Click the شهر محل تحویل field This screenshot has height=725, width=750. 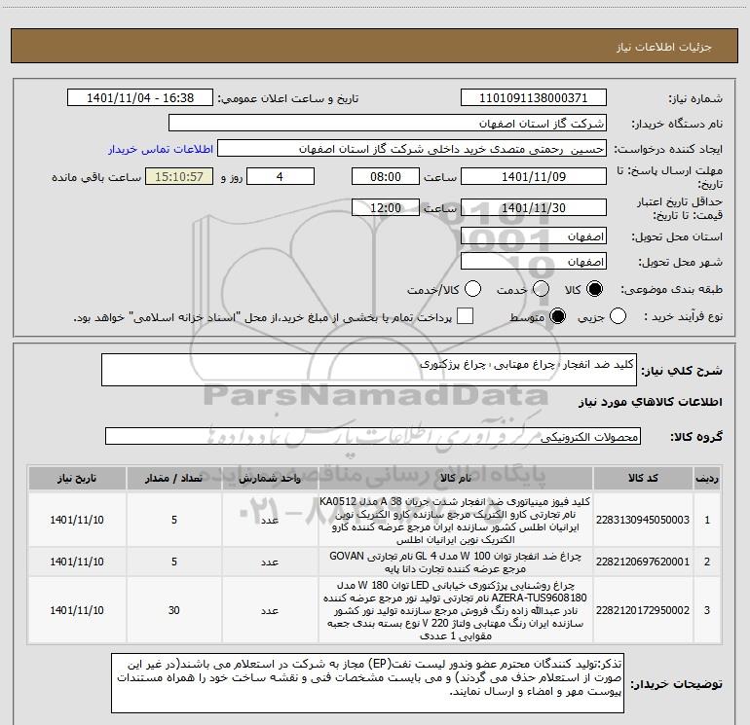(534, 262)
